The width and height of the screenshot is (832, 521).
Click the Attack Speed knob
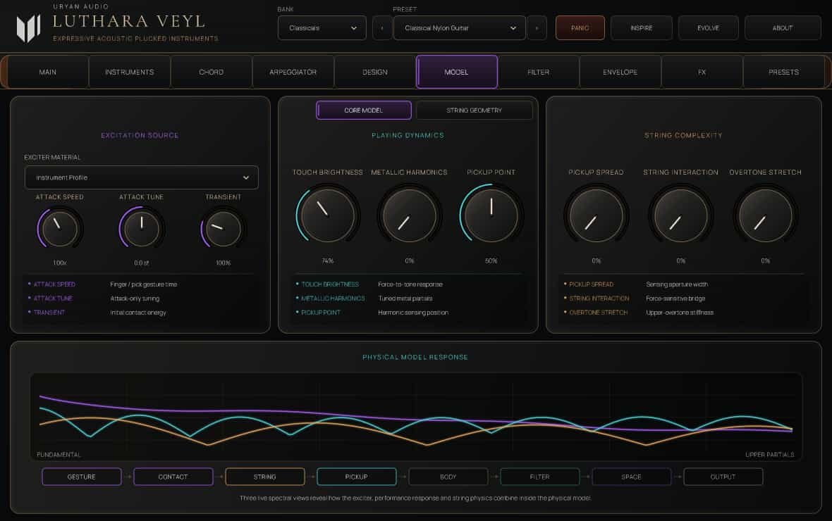tap(59, 228)
